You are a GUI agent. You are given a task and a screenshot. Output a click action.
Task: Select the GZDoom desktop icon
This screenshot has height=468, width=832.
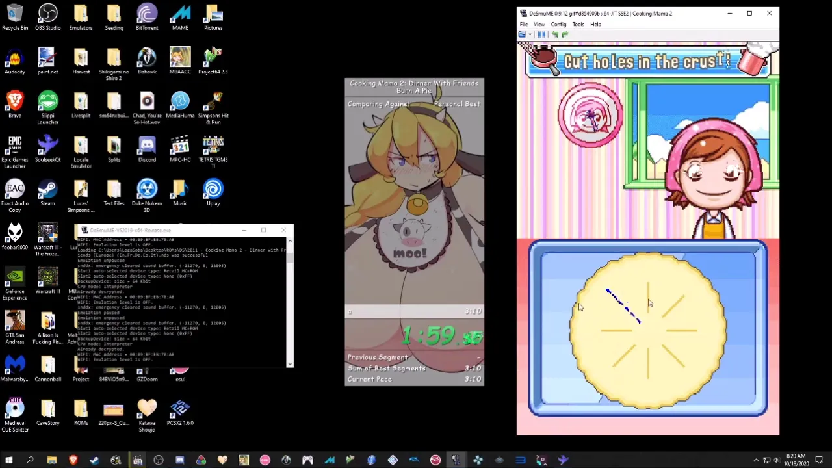click(147, 375)
